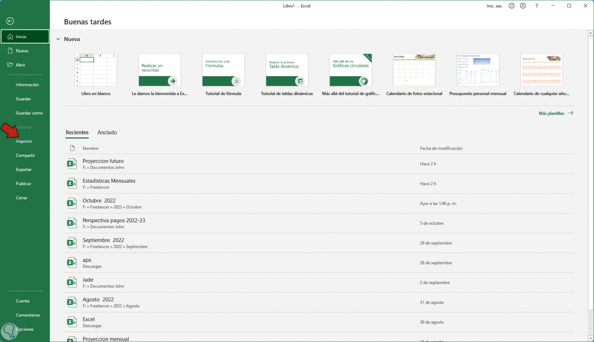Click Inic. ses. to sign in
The image size is (594, 342).
tap(495, 6)
